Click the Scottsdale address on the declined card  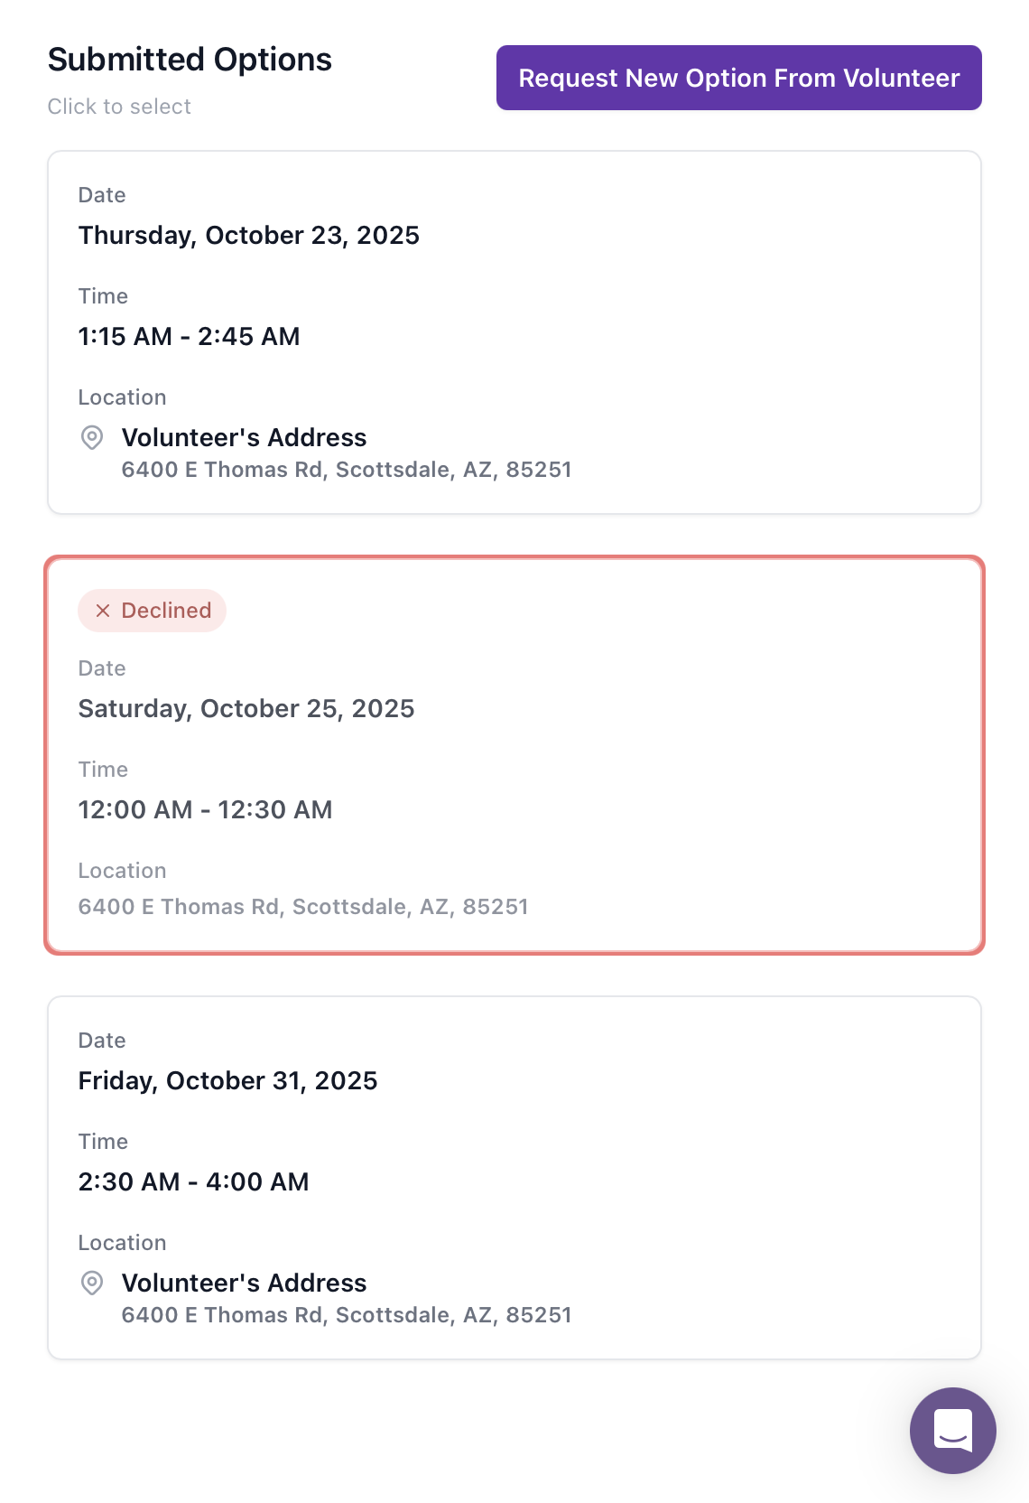[304, 906]
